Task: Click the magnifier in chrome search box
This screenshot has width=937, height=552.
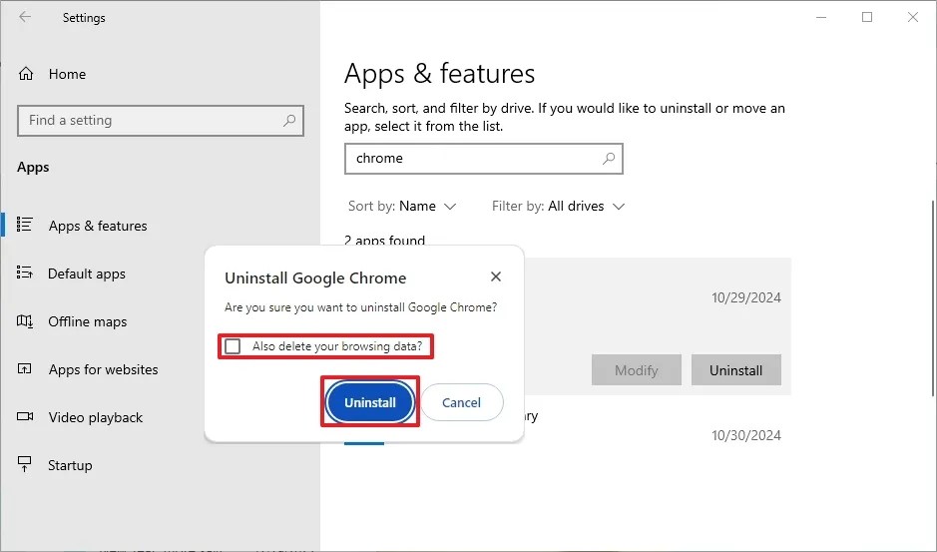Action: [609, 159]
